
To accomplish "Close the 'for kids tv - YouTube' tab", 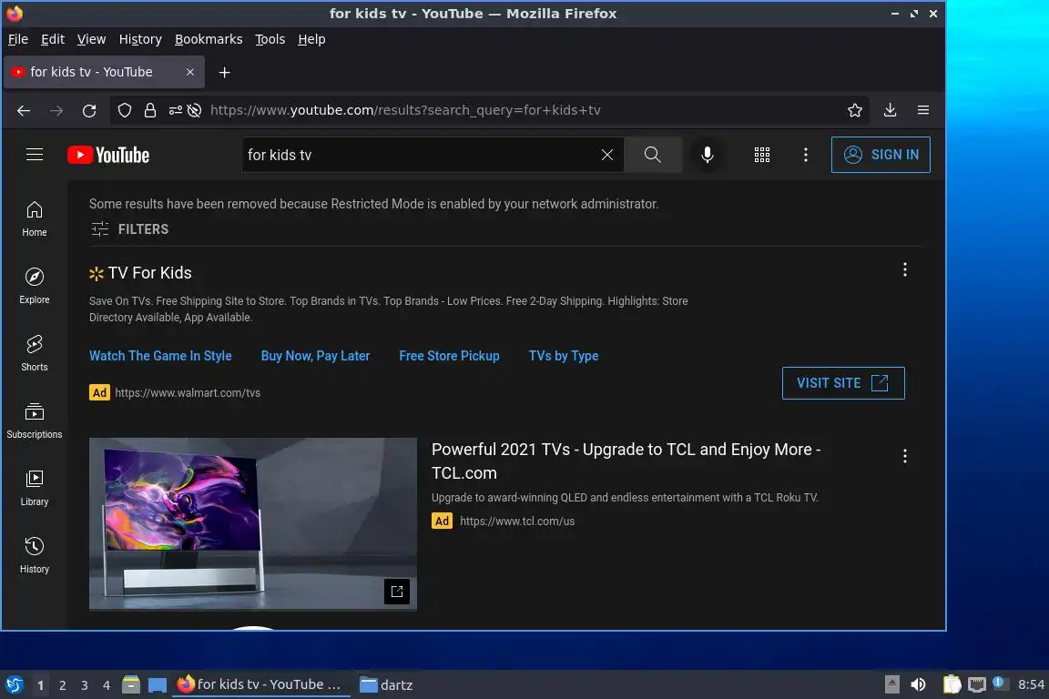I will pos(190,72).
